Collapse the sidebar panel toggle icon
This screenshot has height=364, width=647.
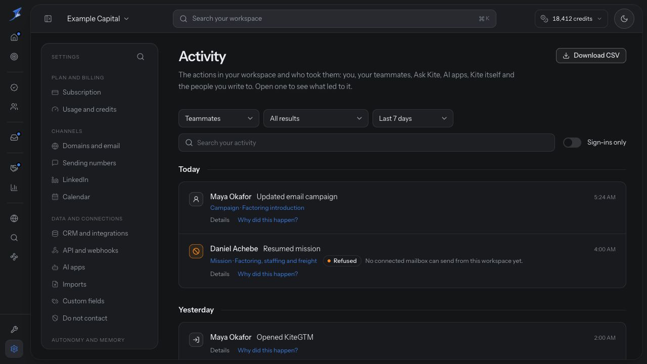(48, 19)
